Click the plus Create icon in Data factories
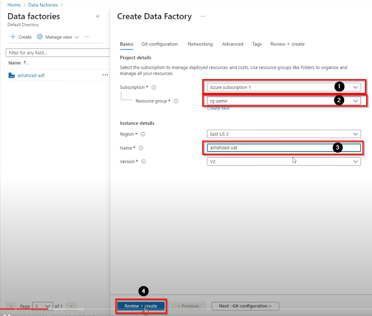Screen dimensions: 372x316 pos(13,37)
